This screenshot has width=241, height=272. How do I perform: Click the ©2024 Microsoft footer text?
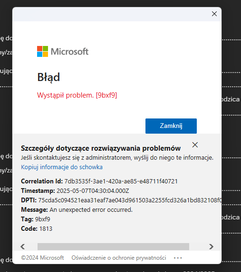pos(42,258)
